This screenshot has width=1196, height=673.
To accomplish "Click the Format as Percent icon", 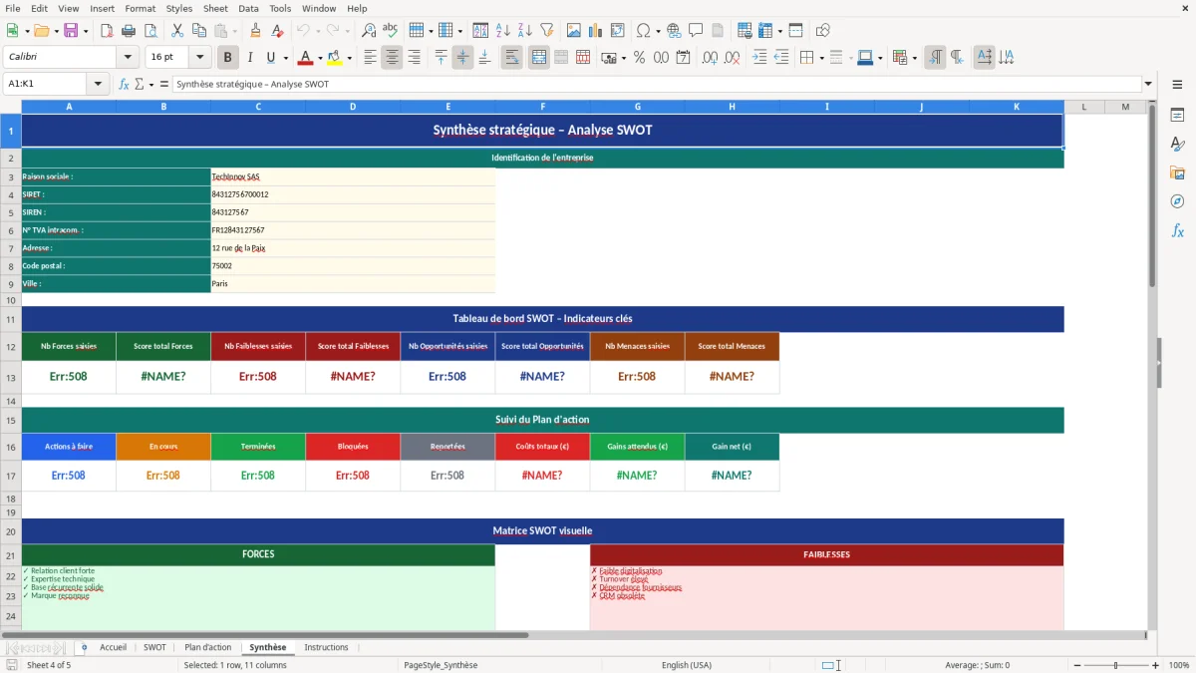I will point(639,58).
